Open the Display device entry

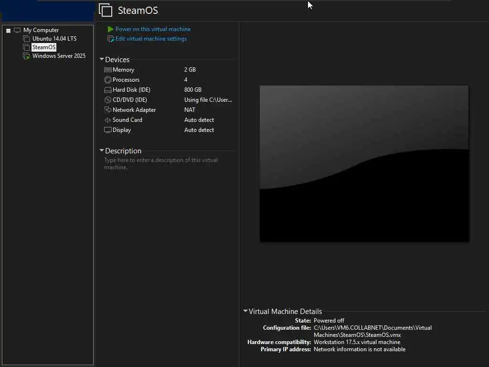tap(122, 130)
